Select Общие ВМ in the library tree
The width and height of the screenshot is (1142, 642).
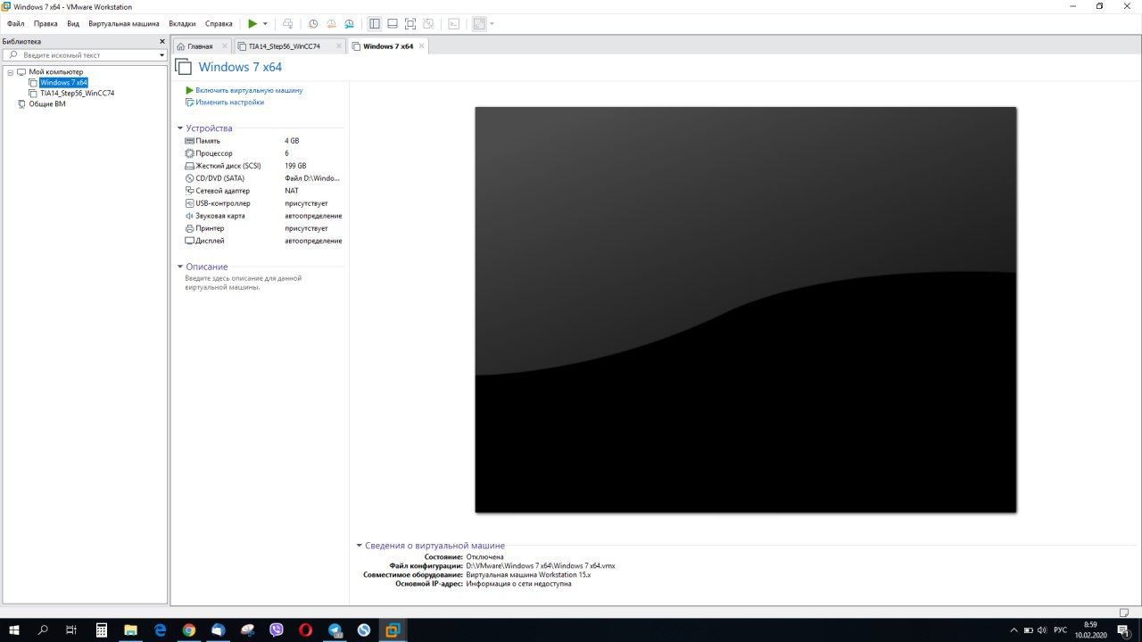tap(47, 103)
